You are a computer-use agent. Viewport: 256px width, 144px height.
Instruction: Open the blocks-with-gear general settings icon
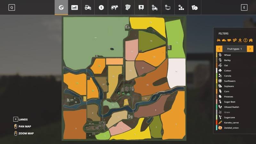[181, 7]
